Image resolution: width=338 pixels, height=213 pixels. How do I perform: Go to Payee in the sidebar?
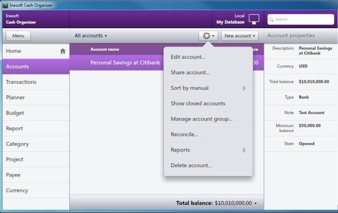[36, 175]
